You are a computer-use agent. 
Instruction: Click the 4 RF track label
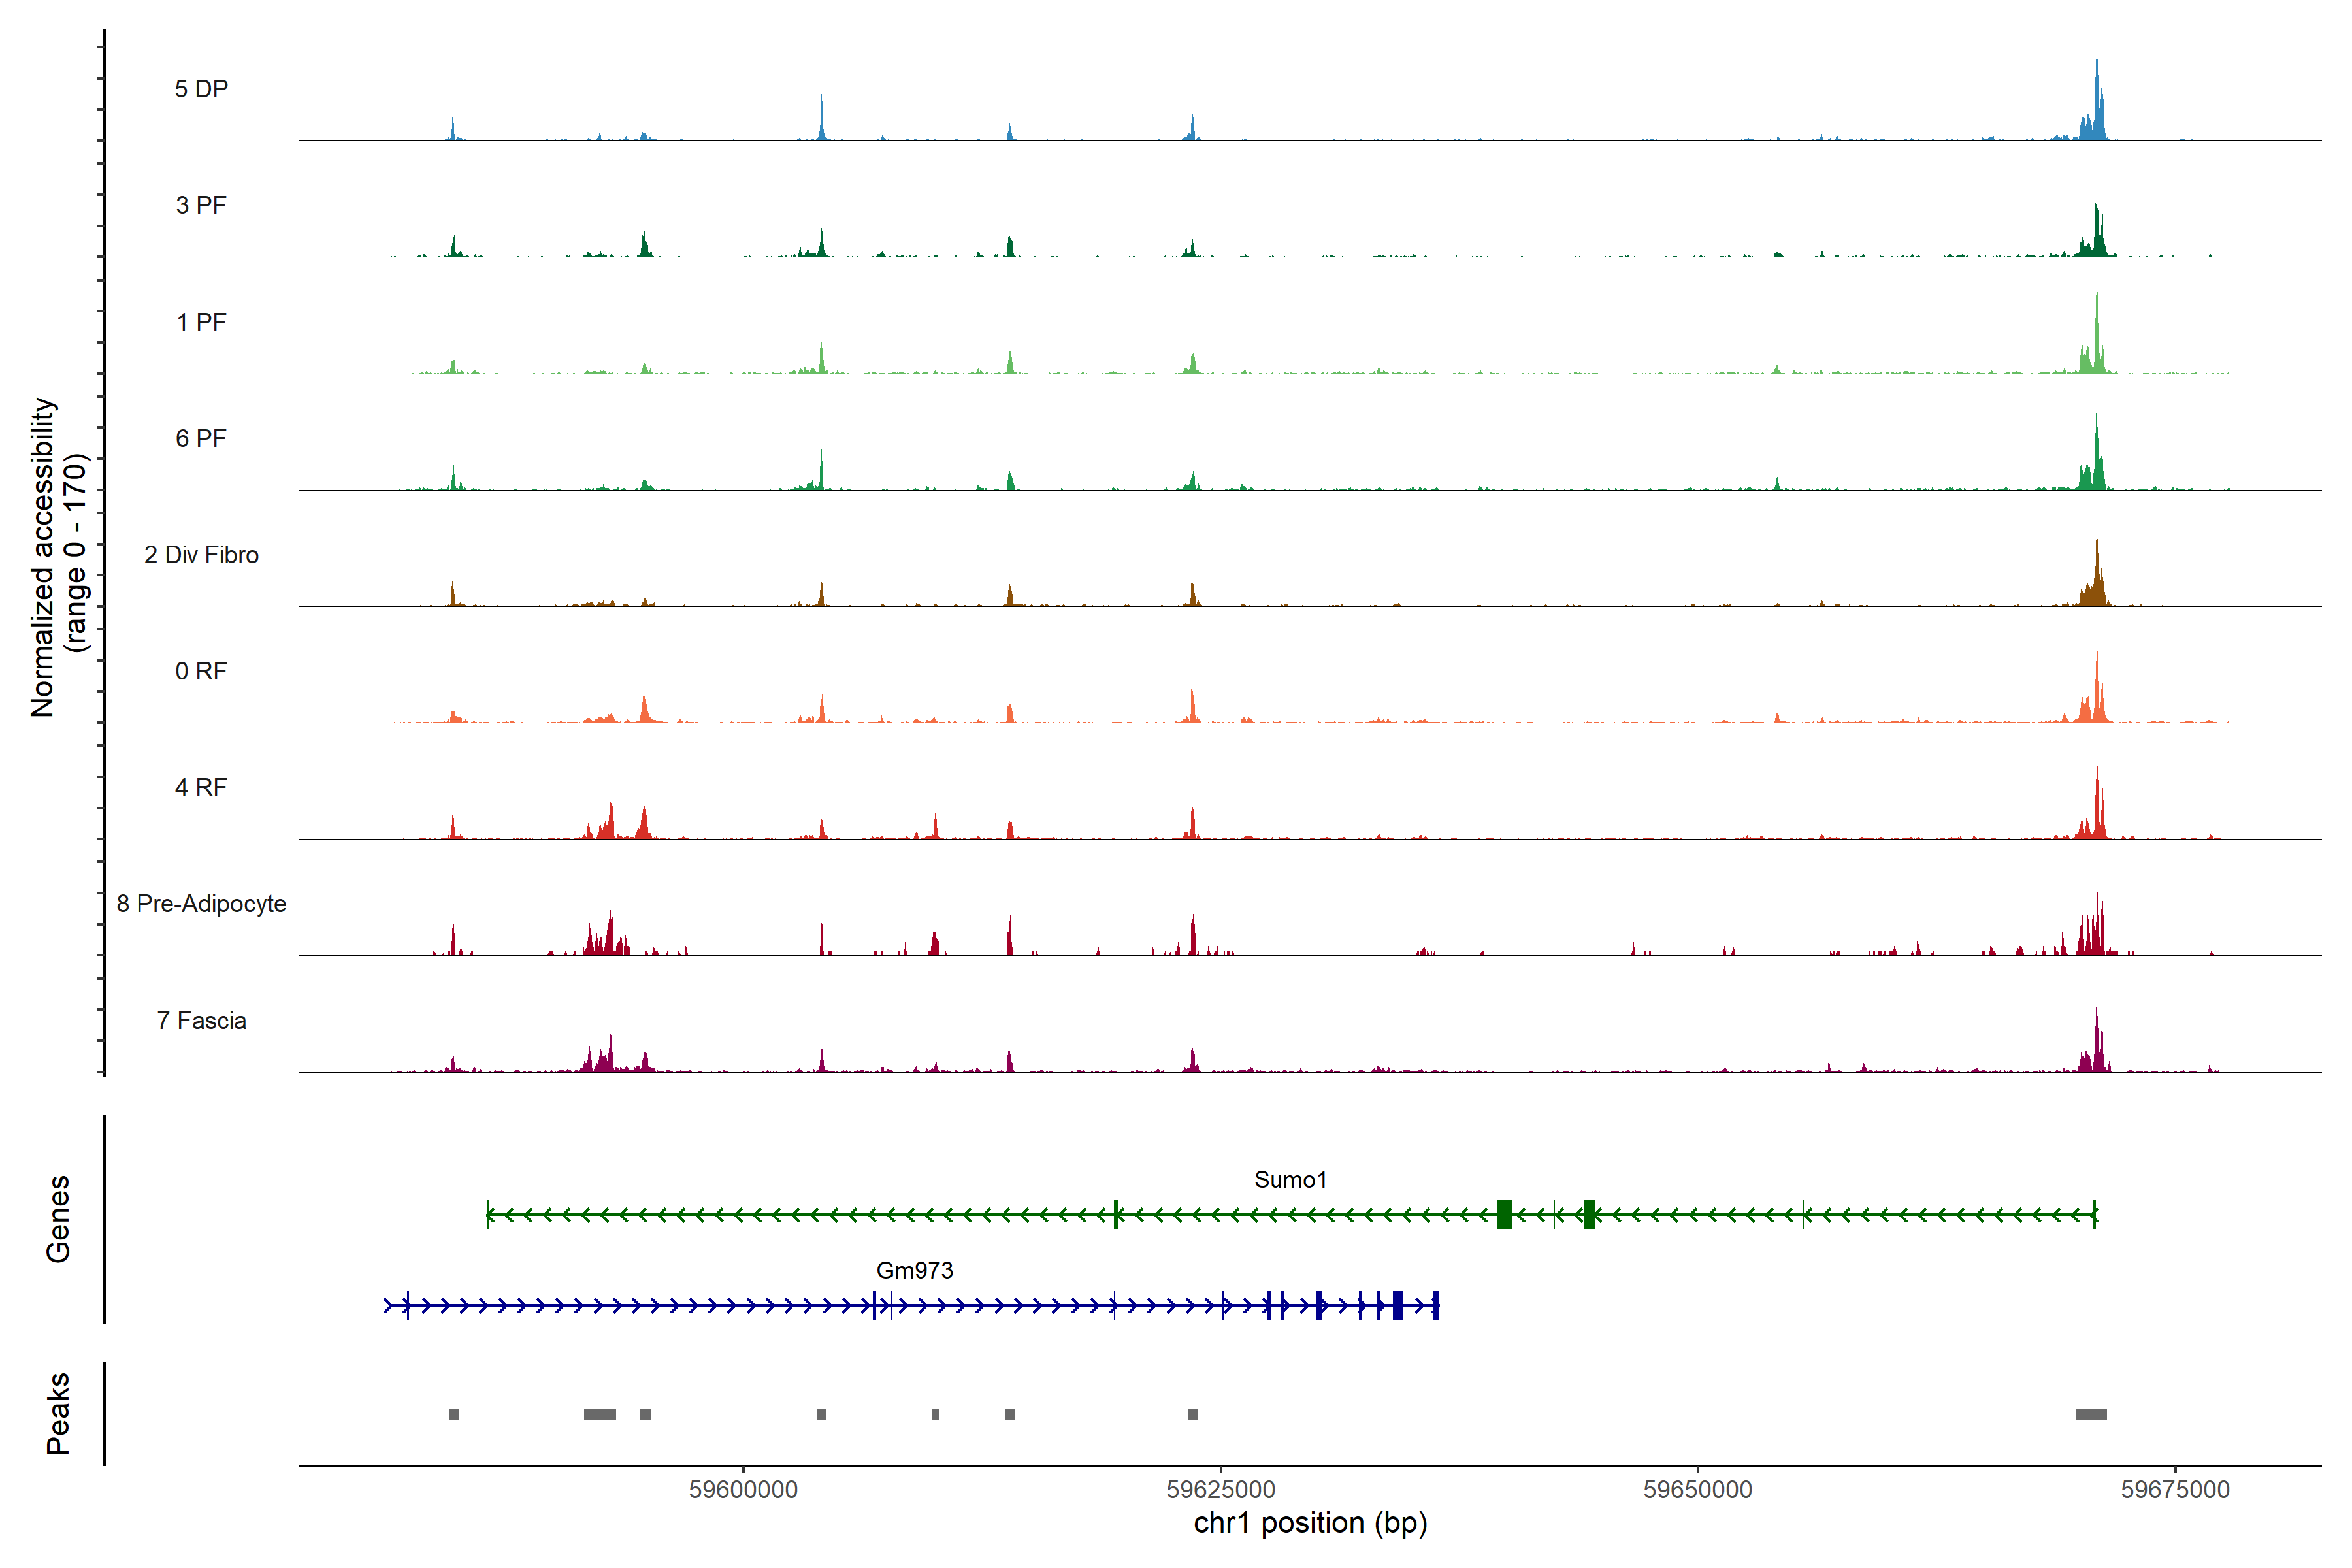pos(201,788)
